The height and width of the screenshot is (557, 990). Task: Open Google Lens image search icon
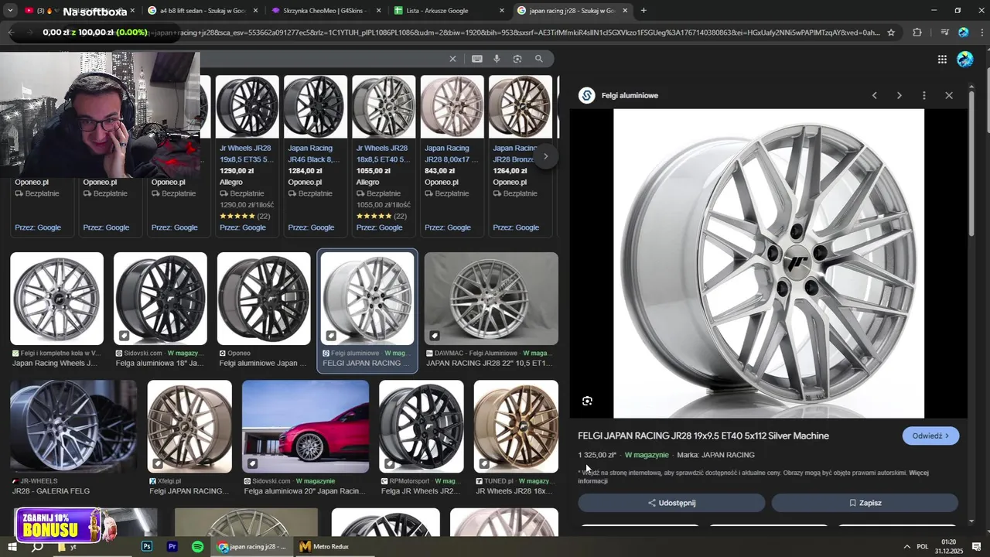(517, 59)
